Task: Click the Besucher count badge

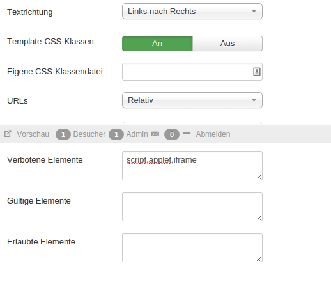Action: tap(63, 134)
